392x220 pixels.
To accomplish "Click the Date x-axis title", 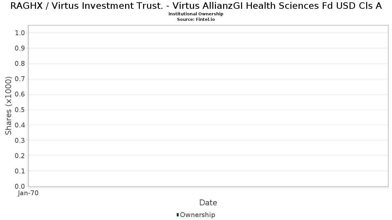I will click(208, 203).
